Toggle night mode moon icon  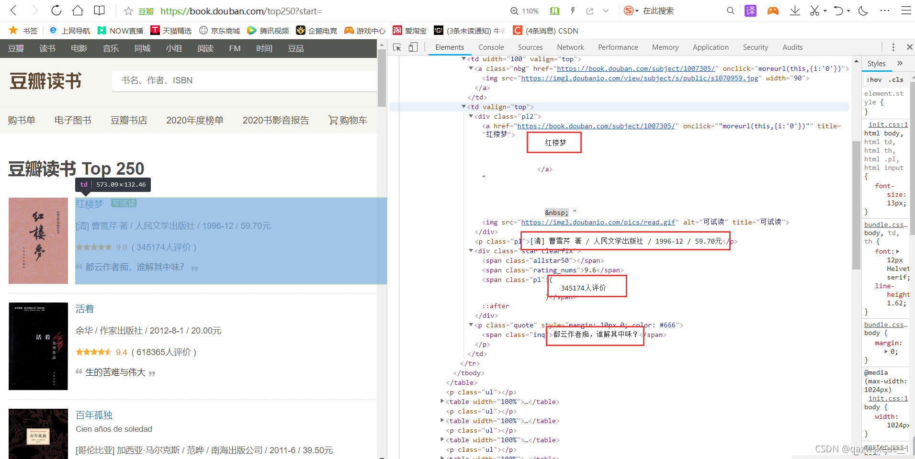pyautogui.click(x=863, y=11)
